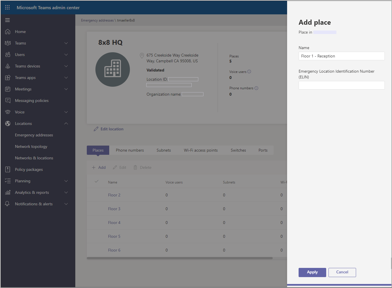Image resolution: width=392 pixels, height=288 pixels.
Task: Collapse the Locations section chevron
Action: click(66, 123)
